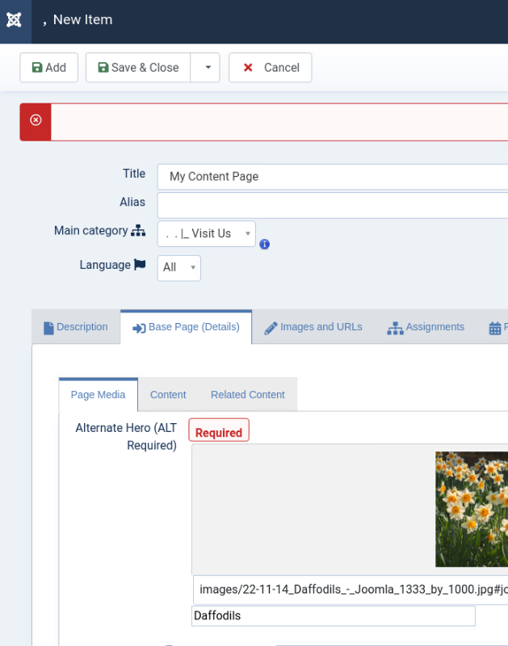The height and width of the screenshot is (646, 508).
Task: Select the Page Media sub-tab
Action: tap(98, 395)
